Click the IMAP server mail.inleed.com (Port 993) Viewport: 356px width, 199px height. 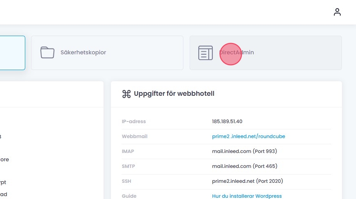pos(244,151)
